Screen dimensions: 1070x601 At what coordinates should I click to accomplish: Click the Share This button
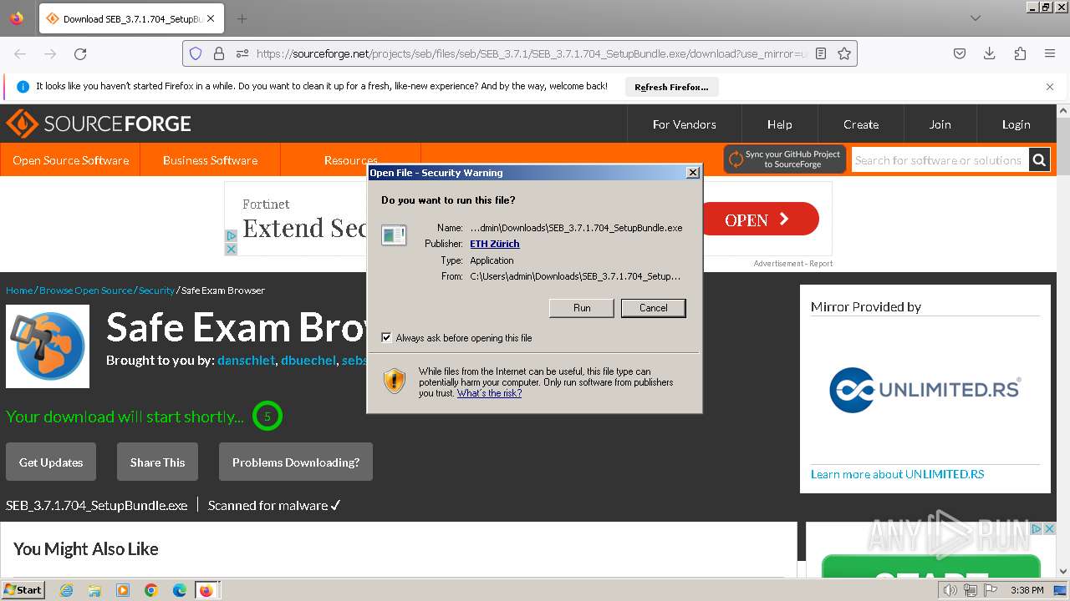pos(157,462)
